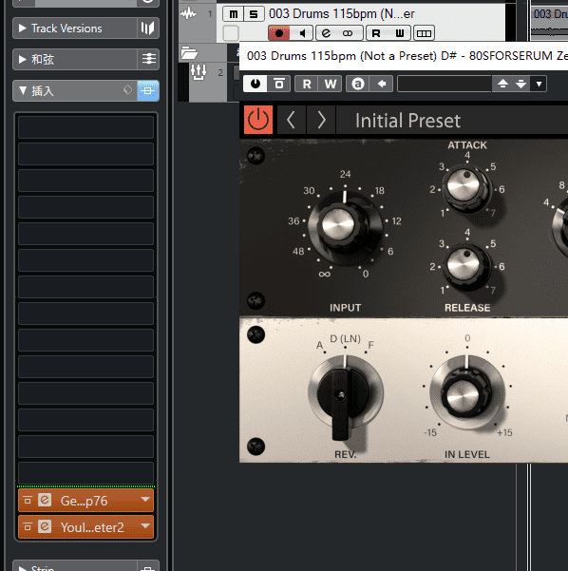Click the empty box on drums track
This screenshot has width=568, height=571.
click(231, 33)
